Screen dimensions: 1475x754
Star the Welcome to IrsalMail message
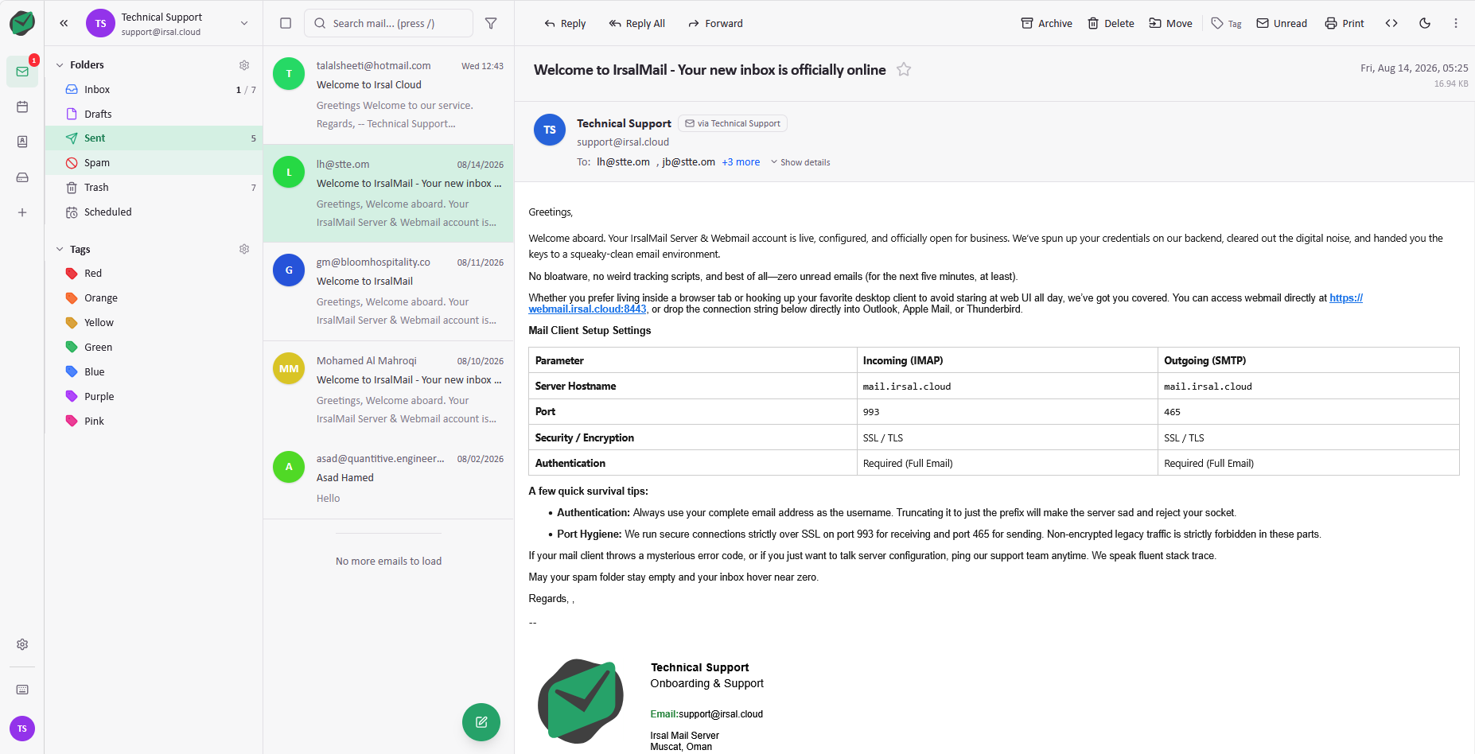coord(904,70)
